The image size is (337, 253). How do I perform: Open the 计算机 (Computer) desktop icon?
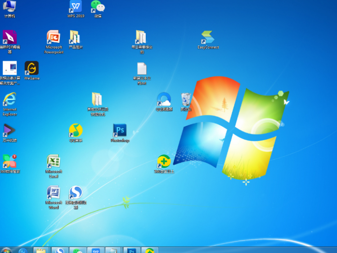point(9,9)
